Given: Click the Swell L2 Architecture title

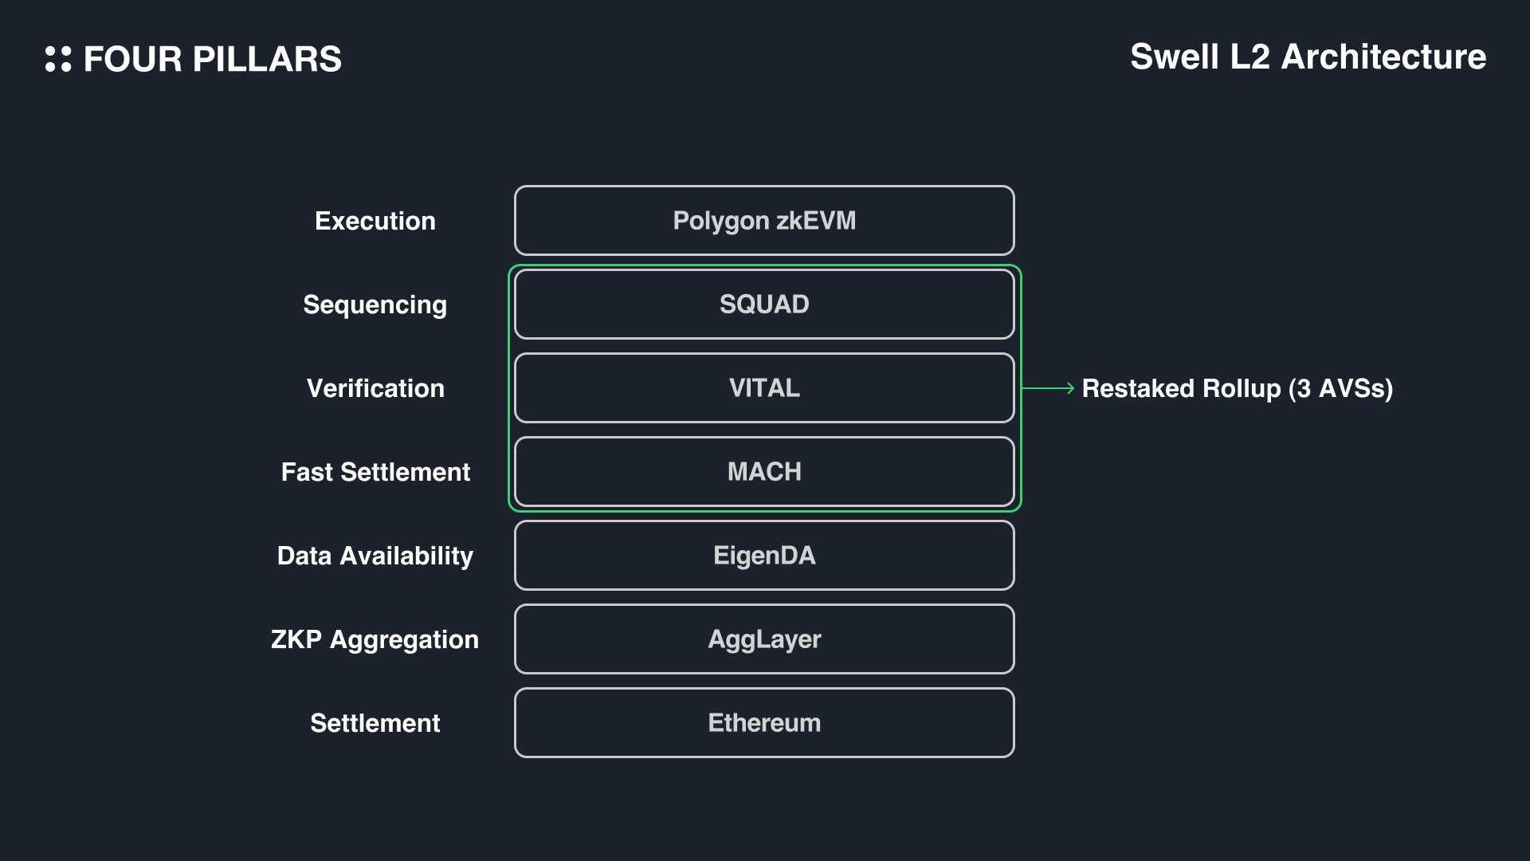Looking at the screenshot, I should [1308, 57].
